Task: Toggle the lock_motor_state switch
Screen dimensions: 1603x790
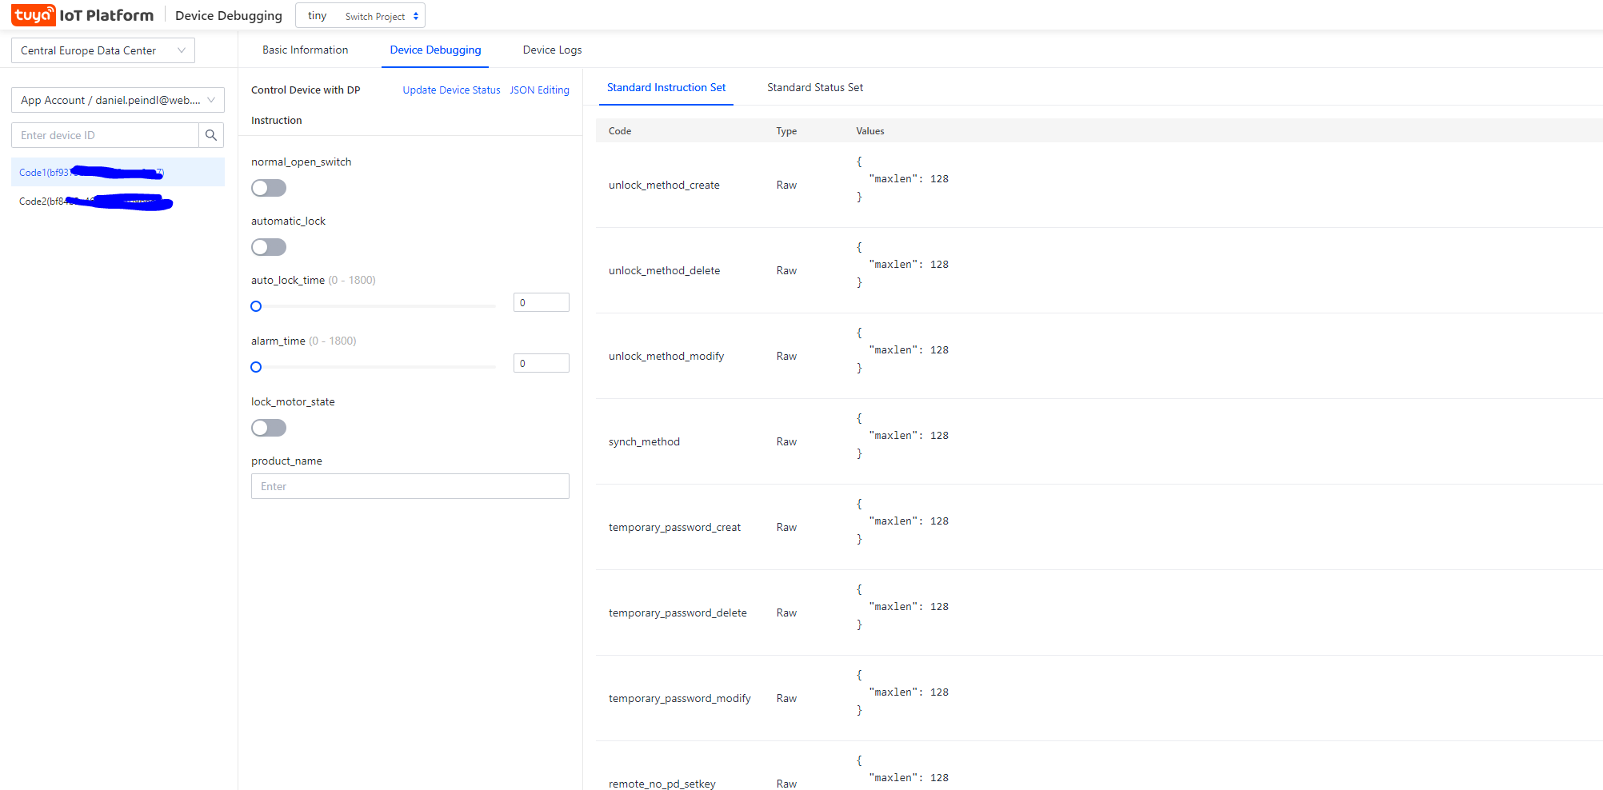Action: pyautogui.click(x=269, y=428)
